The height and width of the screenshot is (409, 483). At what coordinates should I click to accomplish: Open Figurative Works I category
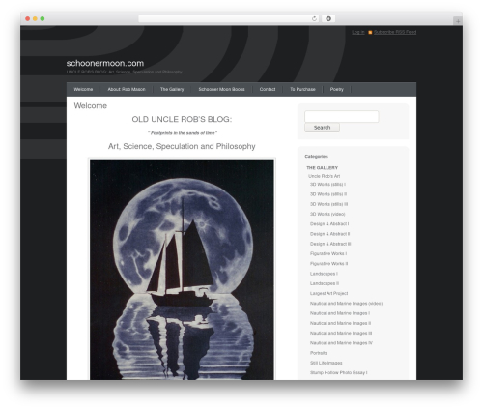click(x=328, y=253)
